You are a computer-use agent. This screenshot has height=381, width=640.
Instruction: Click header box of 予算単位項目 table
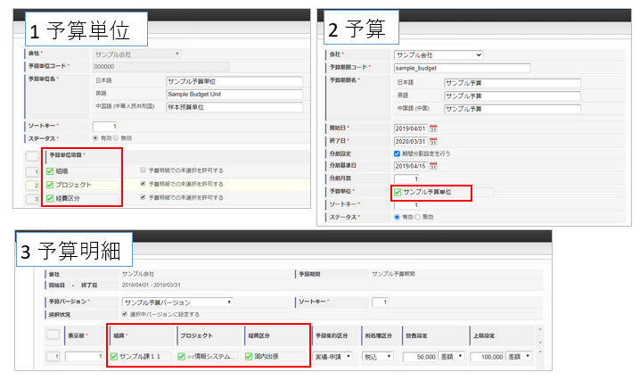click(x=32, y=155)
